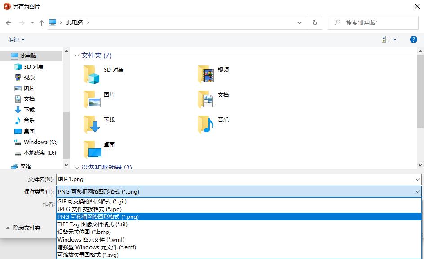Click the PowerPoint icon in title bar
Viewport: 424px width, 259px height.
(7, 6)
